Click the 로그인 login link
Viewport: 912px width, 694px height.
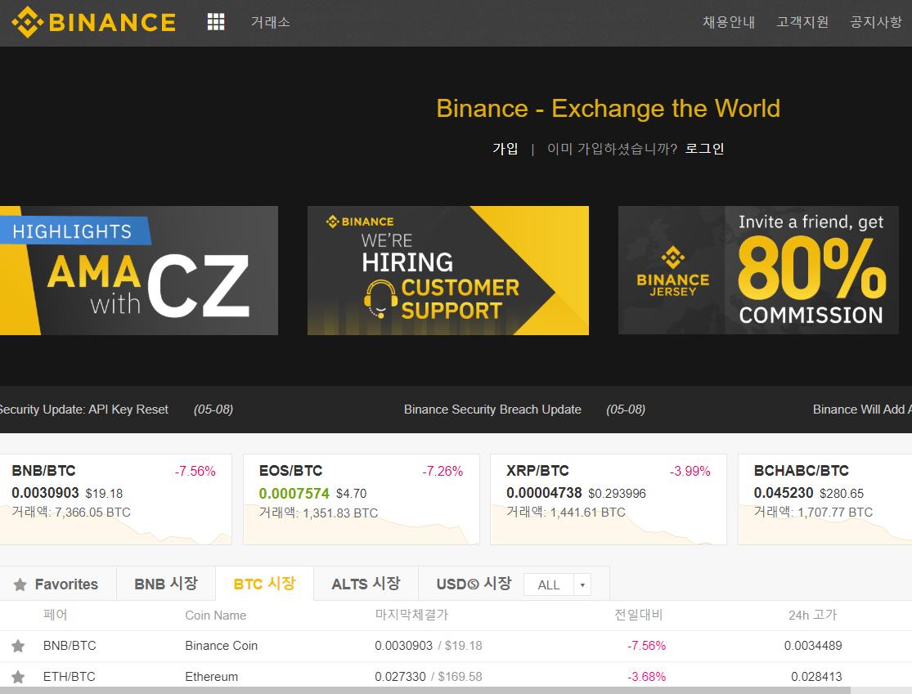pos(704,149)
